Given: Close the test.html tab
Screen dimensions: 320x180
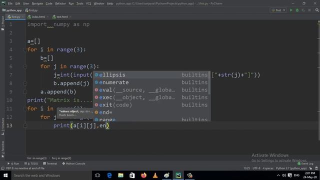Looking at the screenshot, I should pyautogui.click(x=70, y=17).
